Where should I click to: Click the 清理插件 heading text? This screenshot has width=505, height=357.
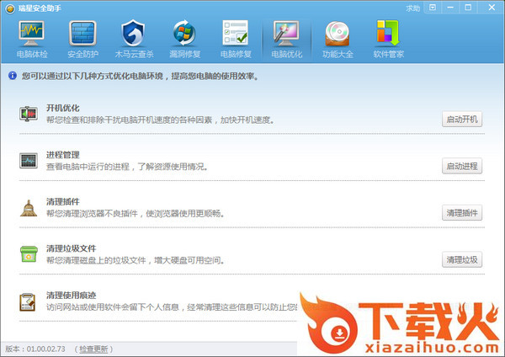pyautogui.click(x=63, y=202)
